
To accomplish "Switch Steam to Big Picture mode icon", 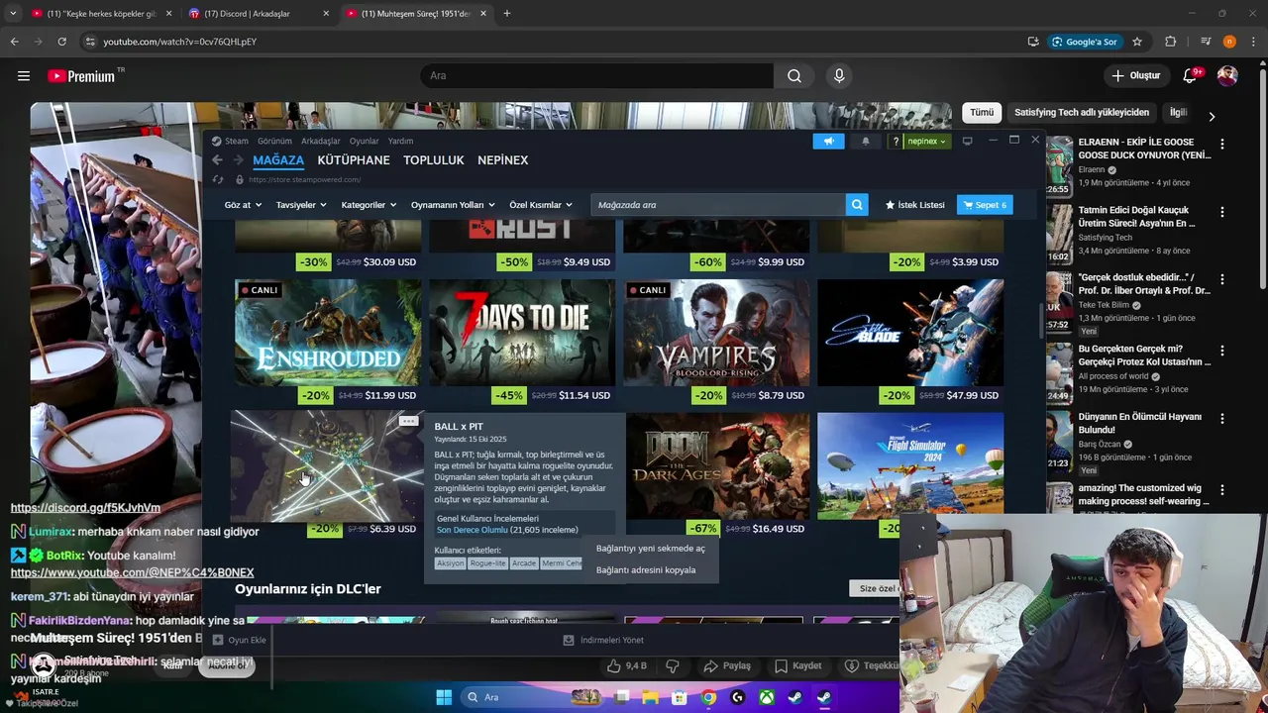I will [968, 141].
